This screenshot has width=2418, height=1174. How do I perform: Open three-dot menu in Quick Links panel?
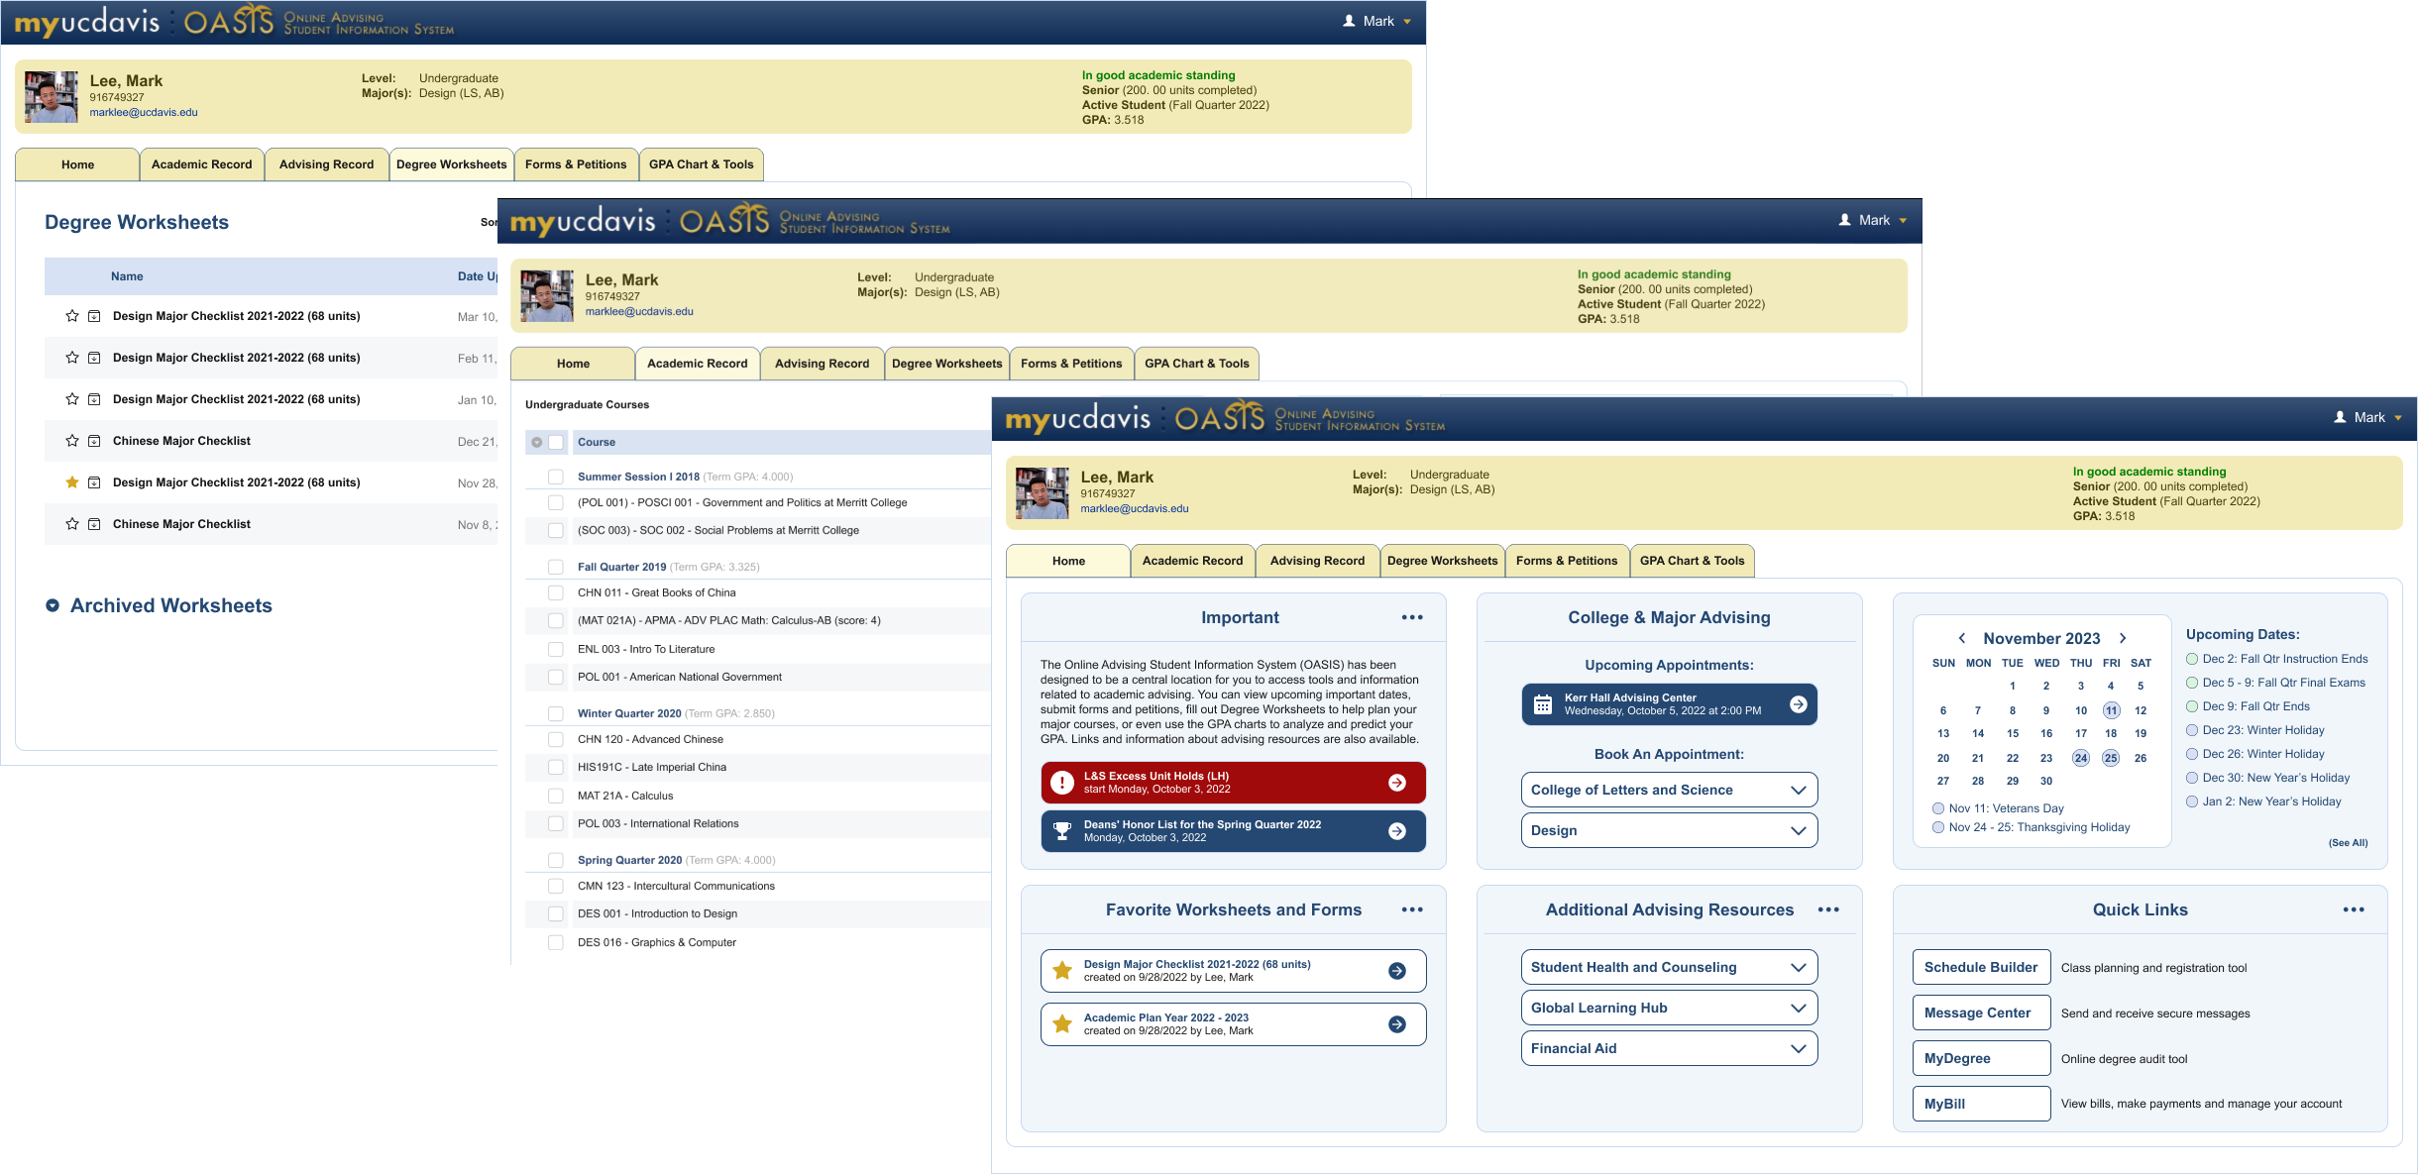coord(2354,909)
